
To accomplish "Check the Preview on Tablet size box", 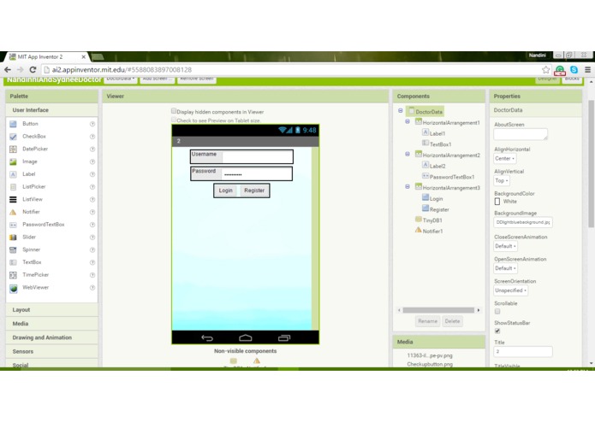I will tap(174, 120).
